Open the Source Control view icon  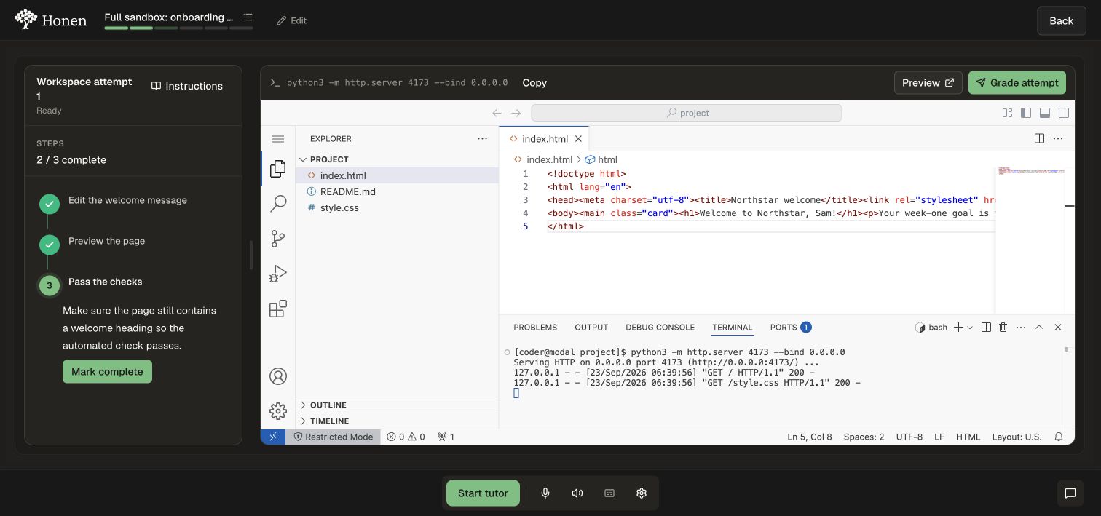point(277,239)
